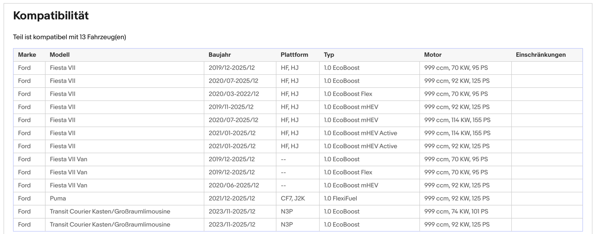Click '1.0 EcoBoost mHEV Active' in the 155 PS row

[x=361, y=133]
